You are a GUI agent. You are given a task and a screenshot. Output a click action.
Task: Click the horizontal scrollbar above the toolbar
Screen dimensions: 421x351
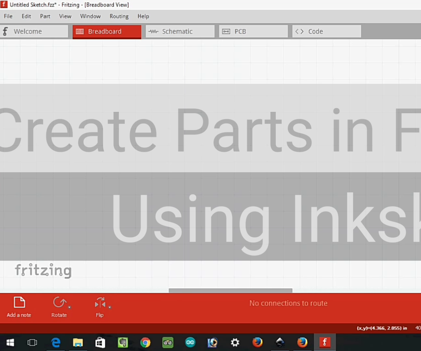pyautogui.click(x=230, y=290)
